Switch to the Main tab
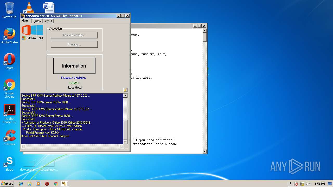Viewport: 333px width, 187px height. coord(25,21)
